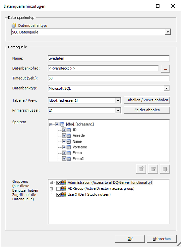Collapse the [dbo].[adressen1] columns tree

(51, 124)
